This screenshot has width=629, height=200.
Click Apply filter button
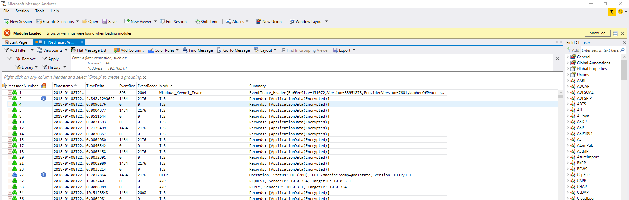(50, 59)
